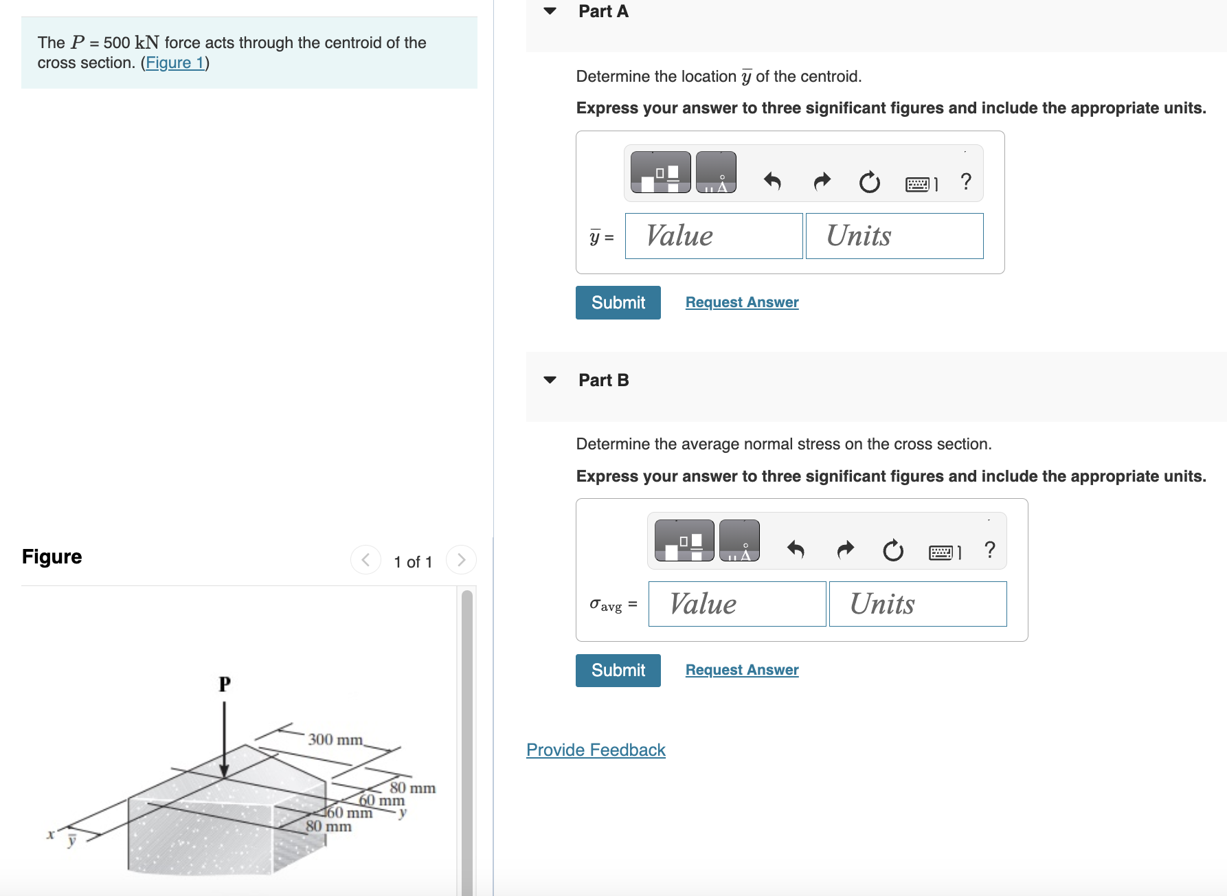Collapse the Part B section
The height and width of the screenshot is (896, 1227).
coord(550,379)
